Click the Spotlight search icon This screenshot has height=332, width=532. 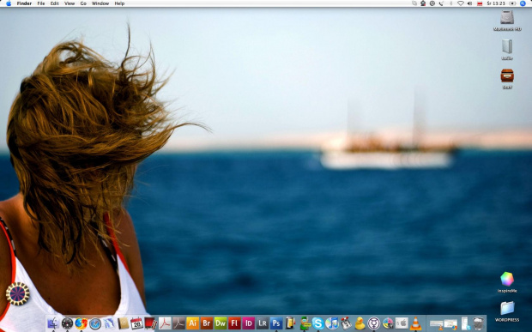click(x=523, y=3)
